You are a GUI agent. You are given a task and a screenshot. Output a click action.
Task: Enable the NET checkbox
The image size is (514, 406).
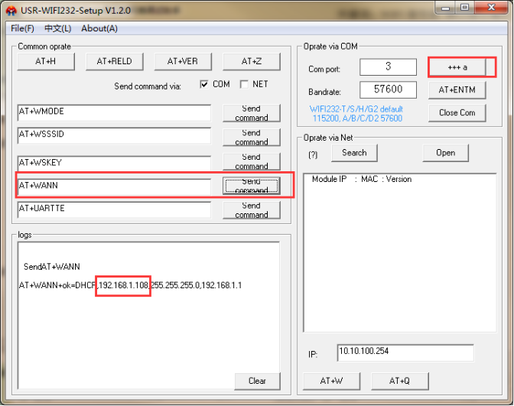[x=244, y=84]
